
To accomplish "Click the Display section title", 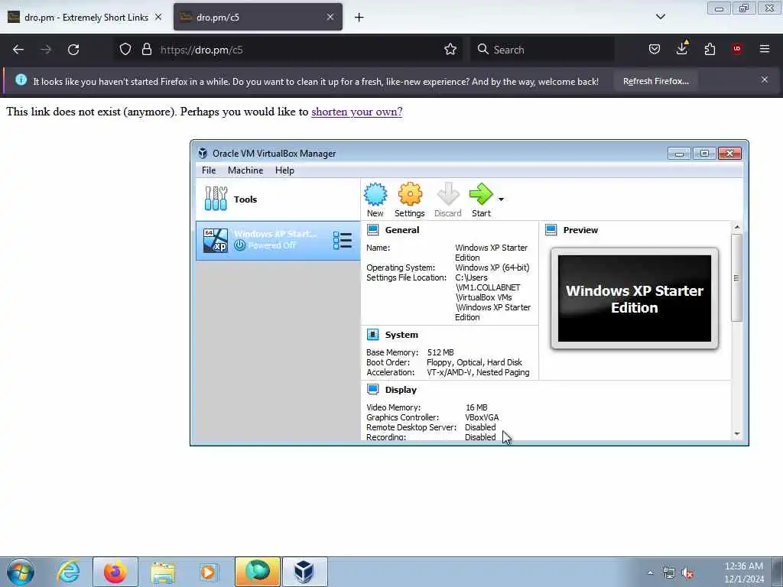I will (x=401, y=390).
